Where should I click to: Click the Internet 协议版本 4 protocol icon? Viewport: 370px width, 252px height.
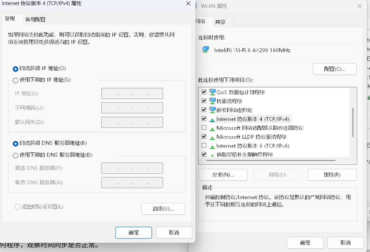pyautogui.click(x=212, y=120)
